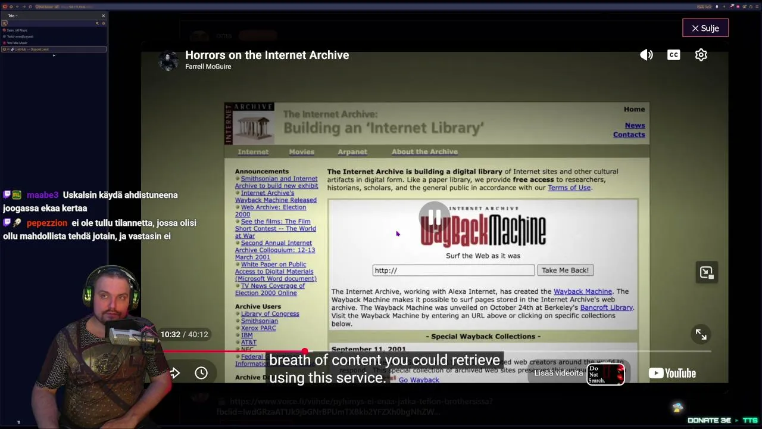The height and width of the screenshot is (429, 762).
Task: Open the browser hamburger menu
Action: coord(756,7)
